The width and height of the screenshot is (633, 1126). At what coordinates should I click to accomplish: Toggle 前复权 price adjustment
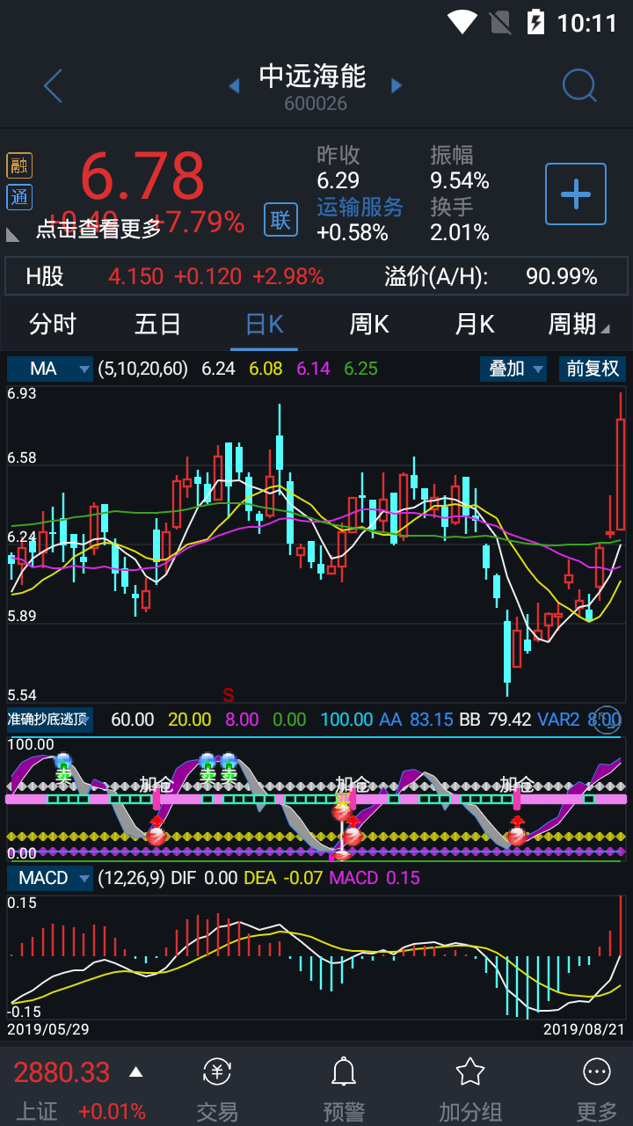pyautogui.click(x=593, y=369)
